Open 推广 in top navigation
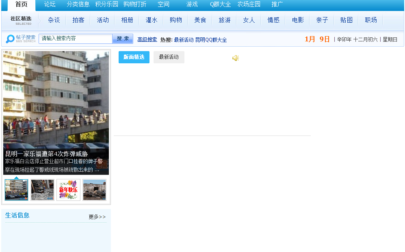The width and height of the screenshot is (405, 252). pyautogui.click(x=277, y=4)
